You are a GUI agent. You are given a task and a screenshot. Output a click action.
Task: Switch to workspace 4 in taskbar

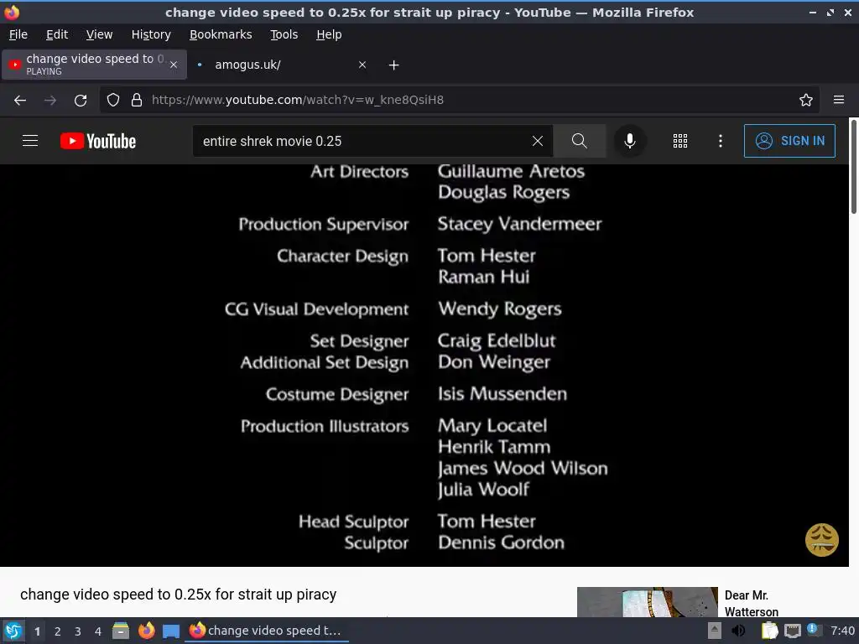(x=98, y=631)
